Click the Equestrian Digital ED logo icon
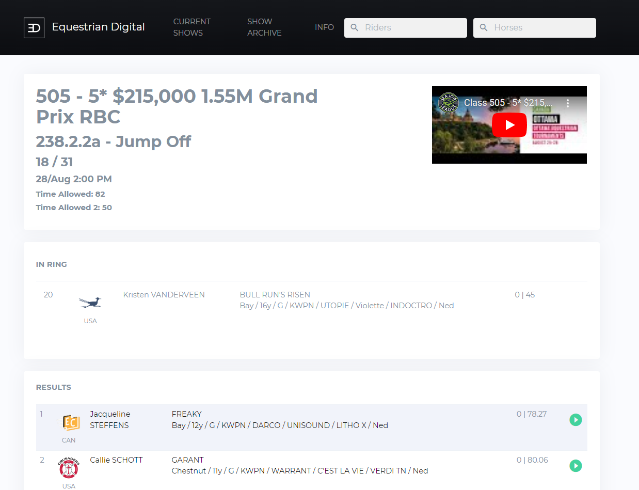This screenshot has height=490, width=639. coord(34,28)
